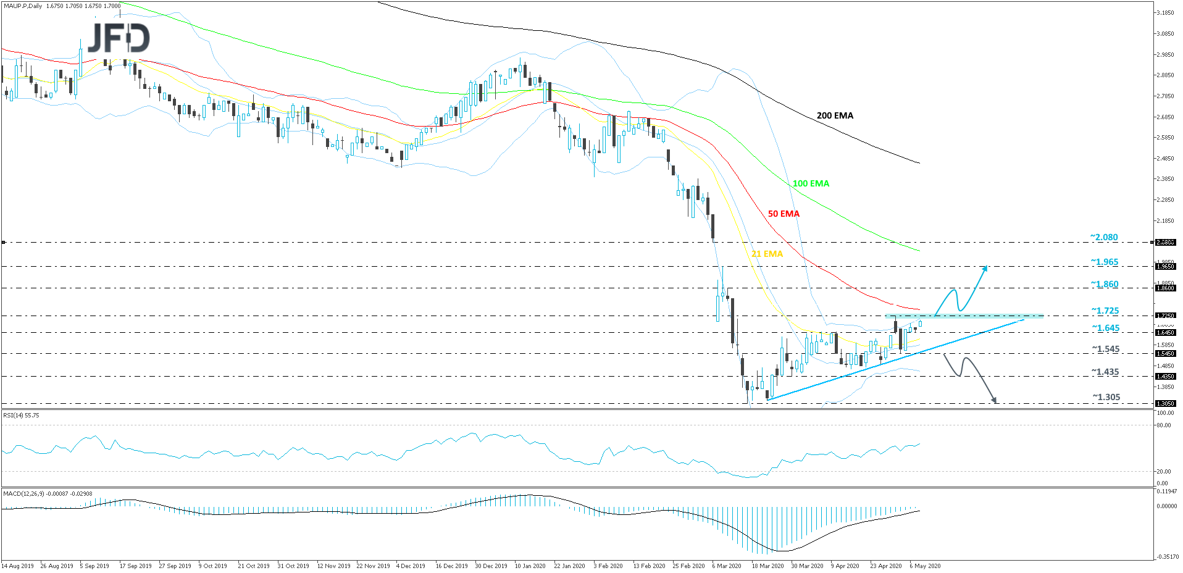Select the ~1.545 support level label
Screen dimensions: 1183x573
[1105, 349]
